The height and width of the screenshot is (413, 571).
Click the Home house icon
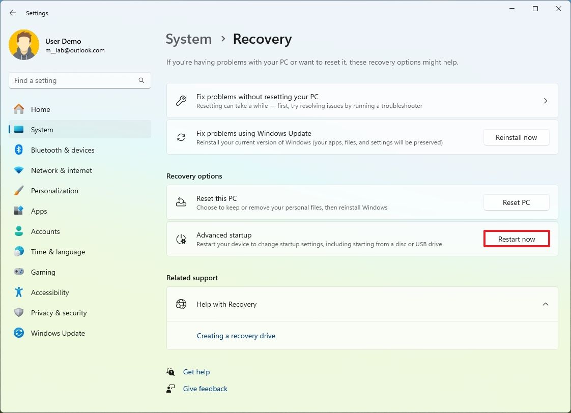coord(19,109)
